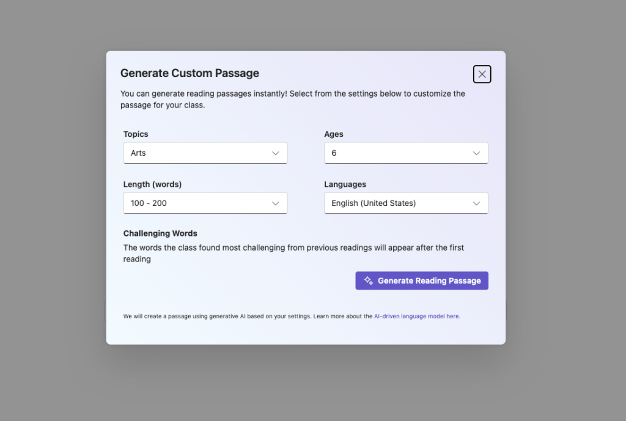The image size is (626, 421).
Task: Click the Generate Custom Passage title
Action: 190,73
